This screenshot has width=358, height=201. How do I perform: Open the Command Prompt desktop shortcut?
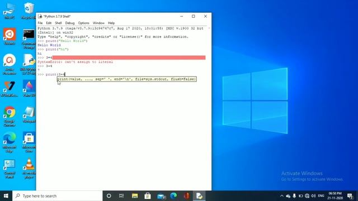[x=29, y=39]
